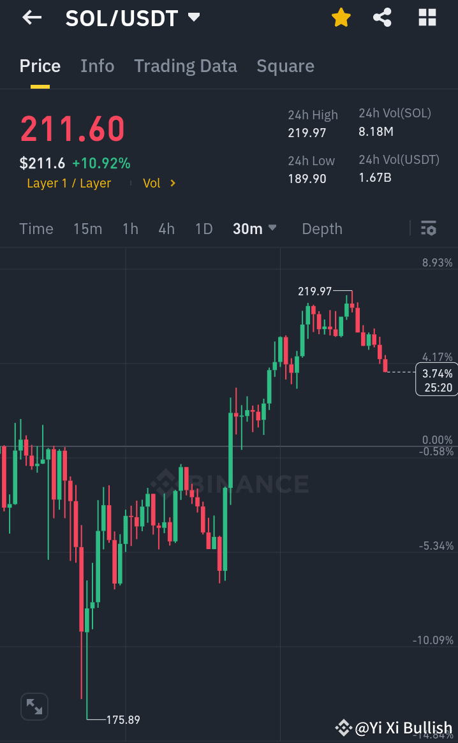Viewport: 458px width, 743px height.
Task: Select the 15m timeframe
Action: [x=87, y=228]
